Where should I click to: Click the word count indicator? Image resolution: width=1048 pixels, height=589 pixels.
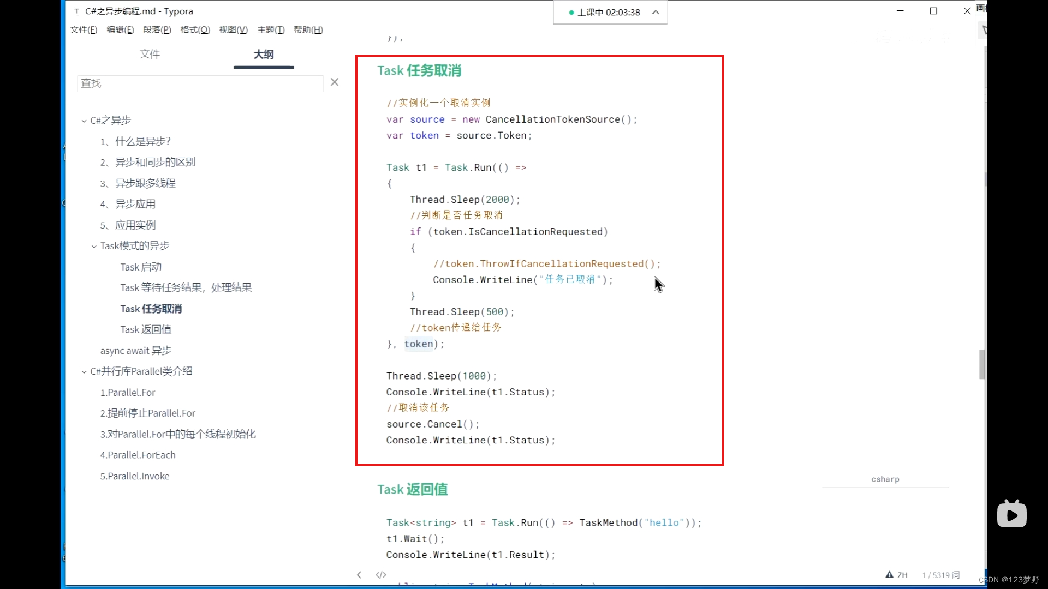pyautogui.click(x=940, y=575)
